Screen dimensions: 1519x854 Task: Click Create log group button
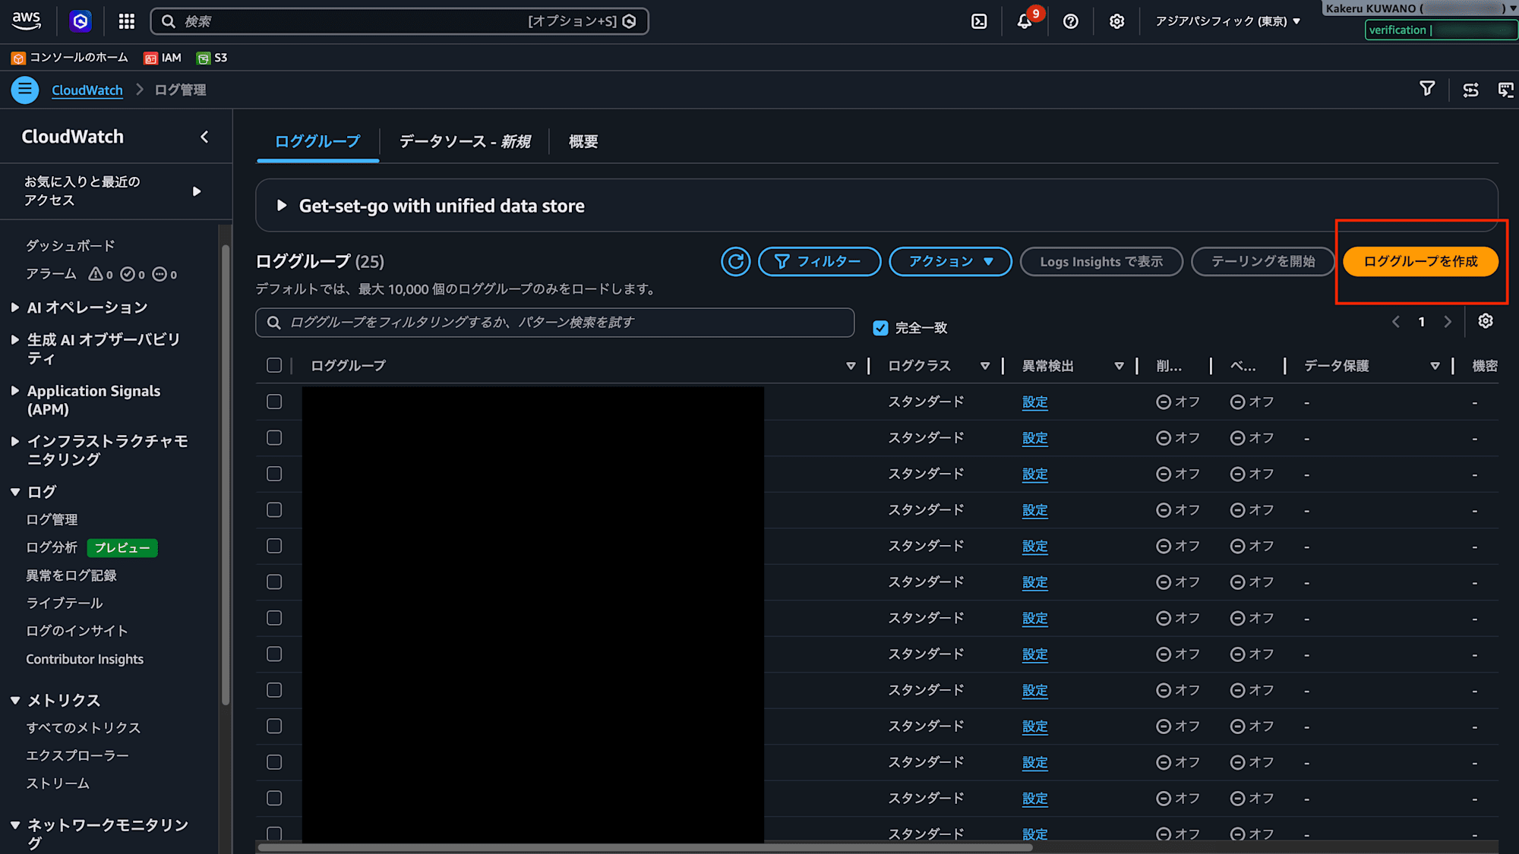[x=1420, y=261]
